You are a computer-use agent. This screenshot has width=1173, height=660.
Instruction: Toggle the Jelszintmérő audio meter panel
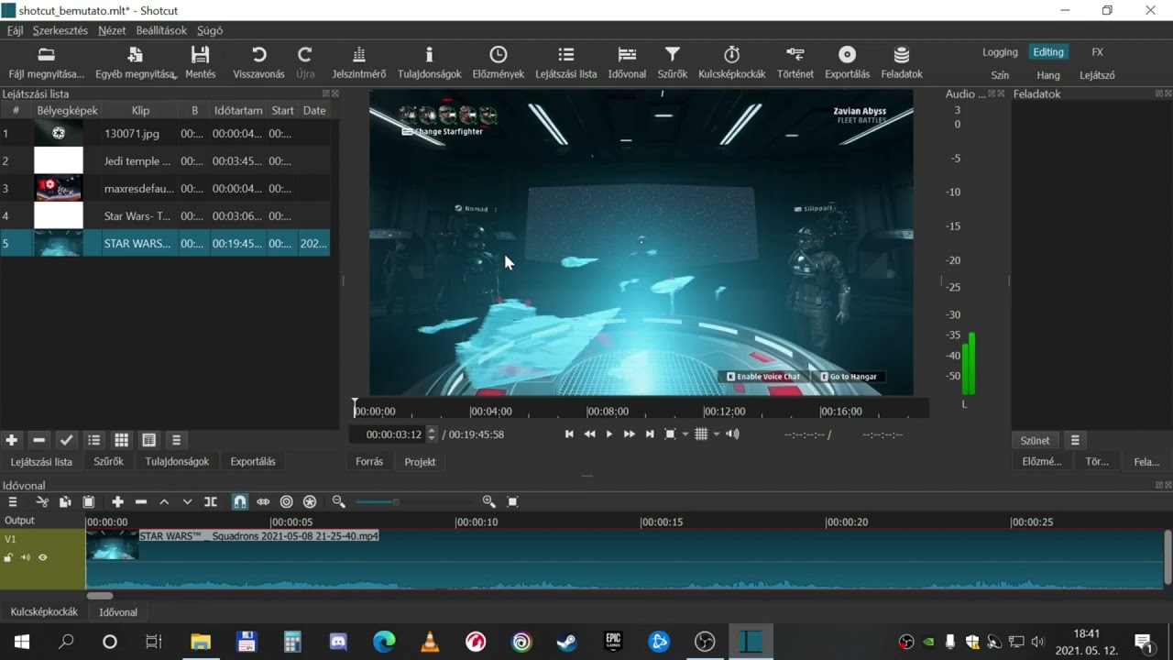(x=358, y=62)
